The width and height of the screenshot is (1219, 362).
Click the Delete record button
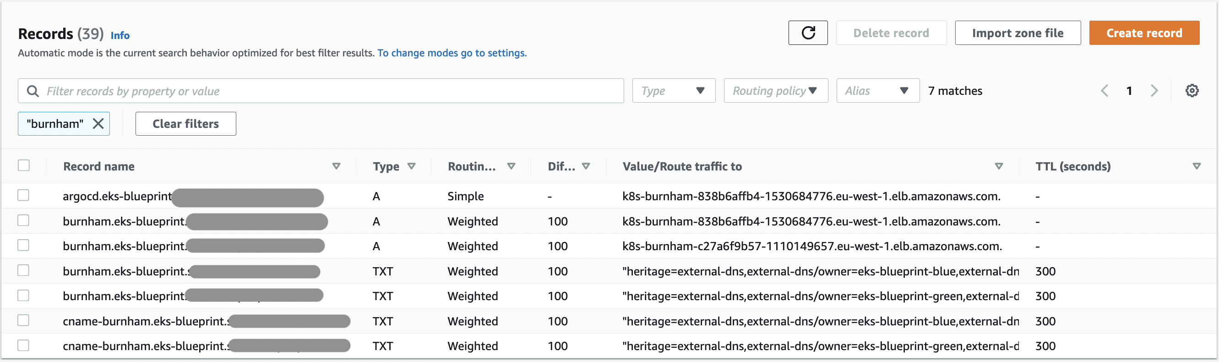coord(891,33)
